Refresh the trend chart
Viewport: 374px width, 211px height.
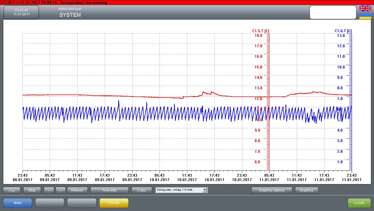77,190
